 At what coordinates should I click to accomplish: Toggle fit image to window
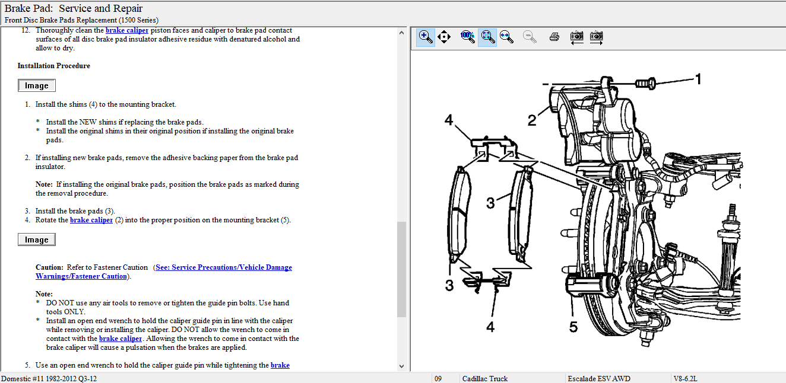tap(487, 37)
